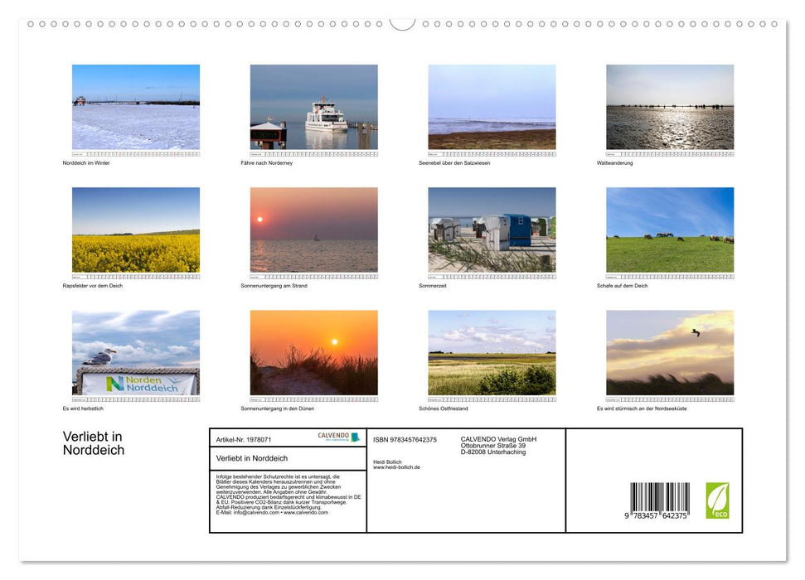This screenshot has width=805, height=580.
Task: Select the Sonnenuntergang am Strand photo
Action: coord(313,230)
